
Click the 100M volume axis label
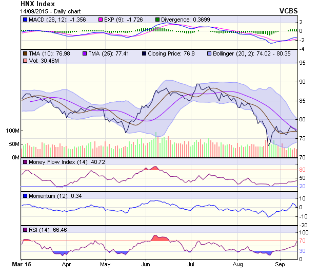pos(12,131)
